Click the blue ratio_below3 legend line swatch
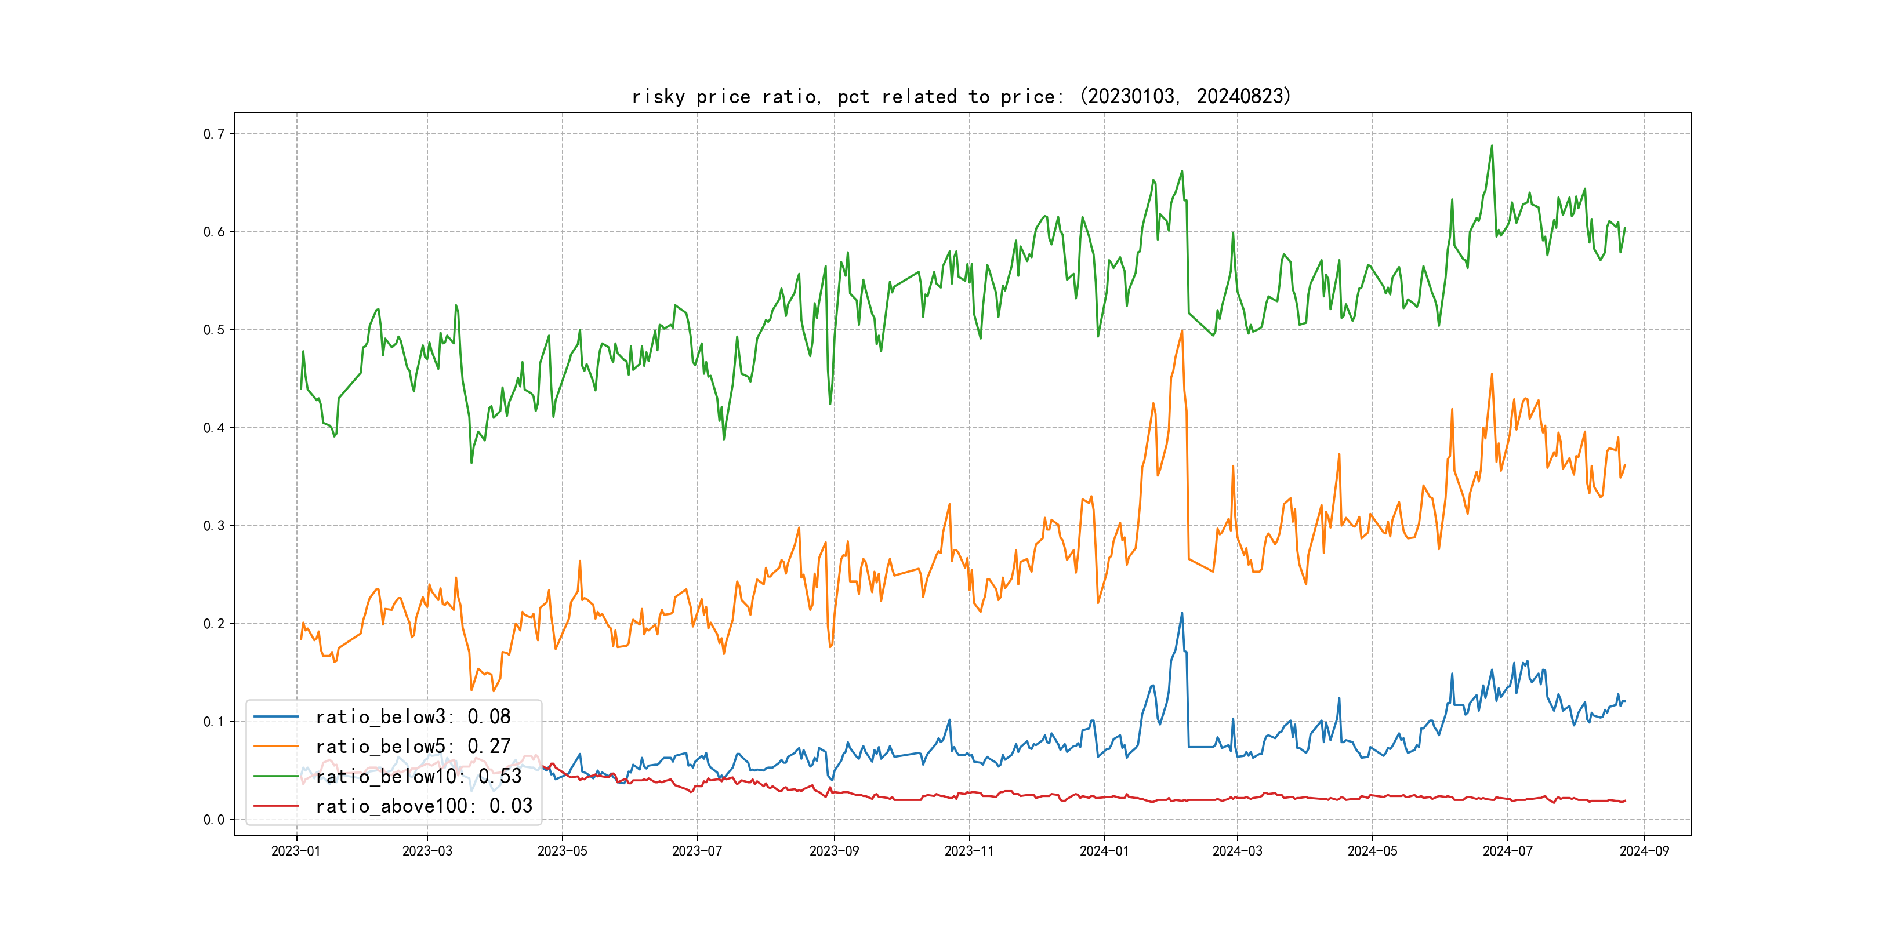This screenshot has width=1879, height=939. (275, 716)
